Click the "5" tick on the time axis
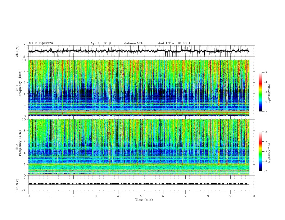The height and width of the screenshot is (220, 285). click(x=141, y=196)
